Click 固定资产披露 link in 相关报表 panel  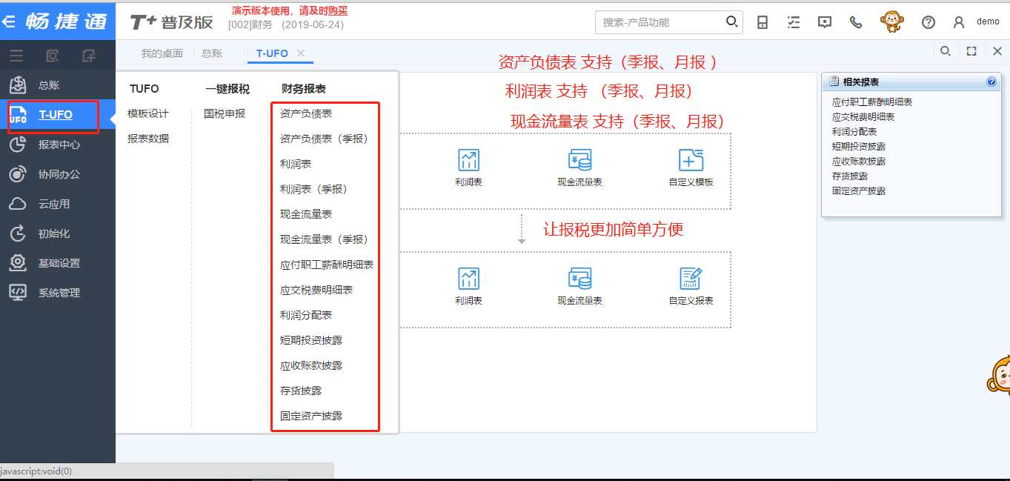(859, 191)
